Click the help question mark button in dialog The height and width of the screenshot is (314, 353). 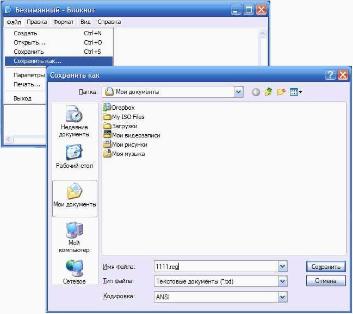(x=330, y=74)
